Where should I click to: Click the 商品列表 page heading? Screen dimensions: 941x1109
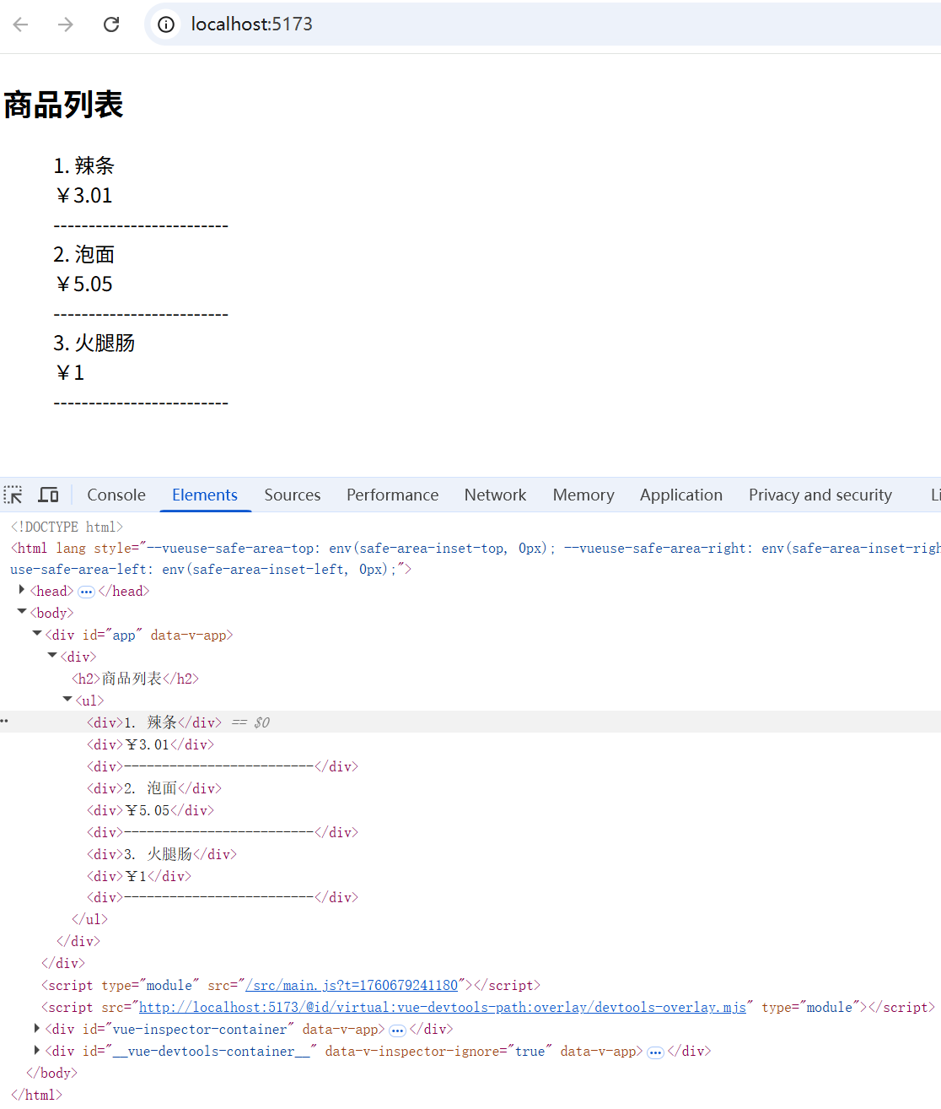click(63, 105)
